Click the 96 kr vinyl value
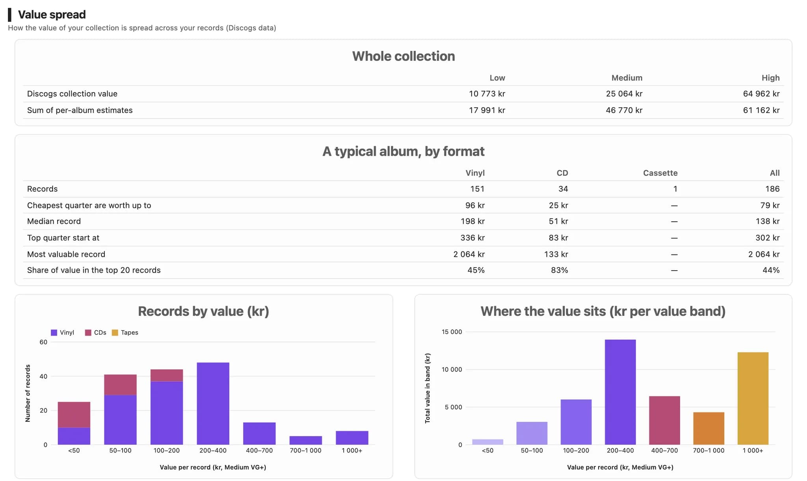 click(x=475, y=205)
